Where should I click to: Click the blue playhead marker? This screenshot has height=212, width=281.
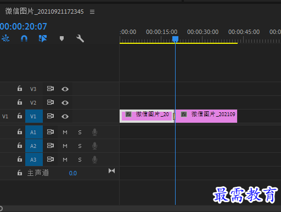(175, 39)
